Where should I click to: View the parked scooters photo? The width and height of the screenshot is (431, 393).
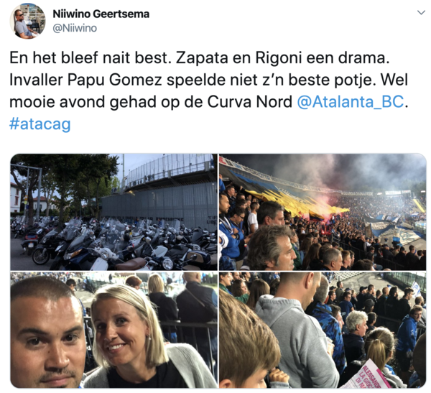point(113,212)
